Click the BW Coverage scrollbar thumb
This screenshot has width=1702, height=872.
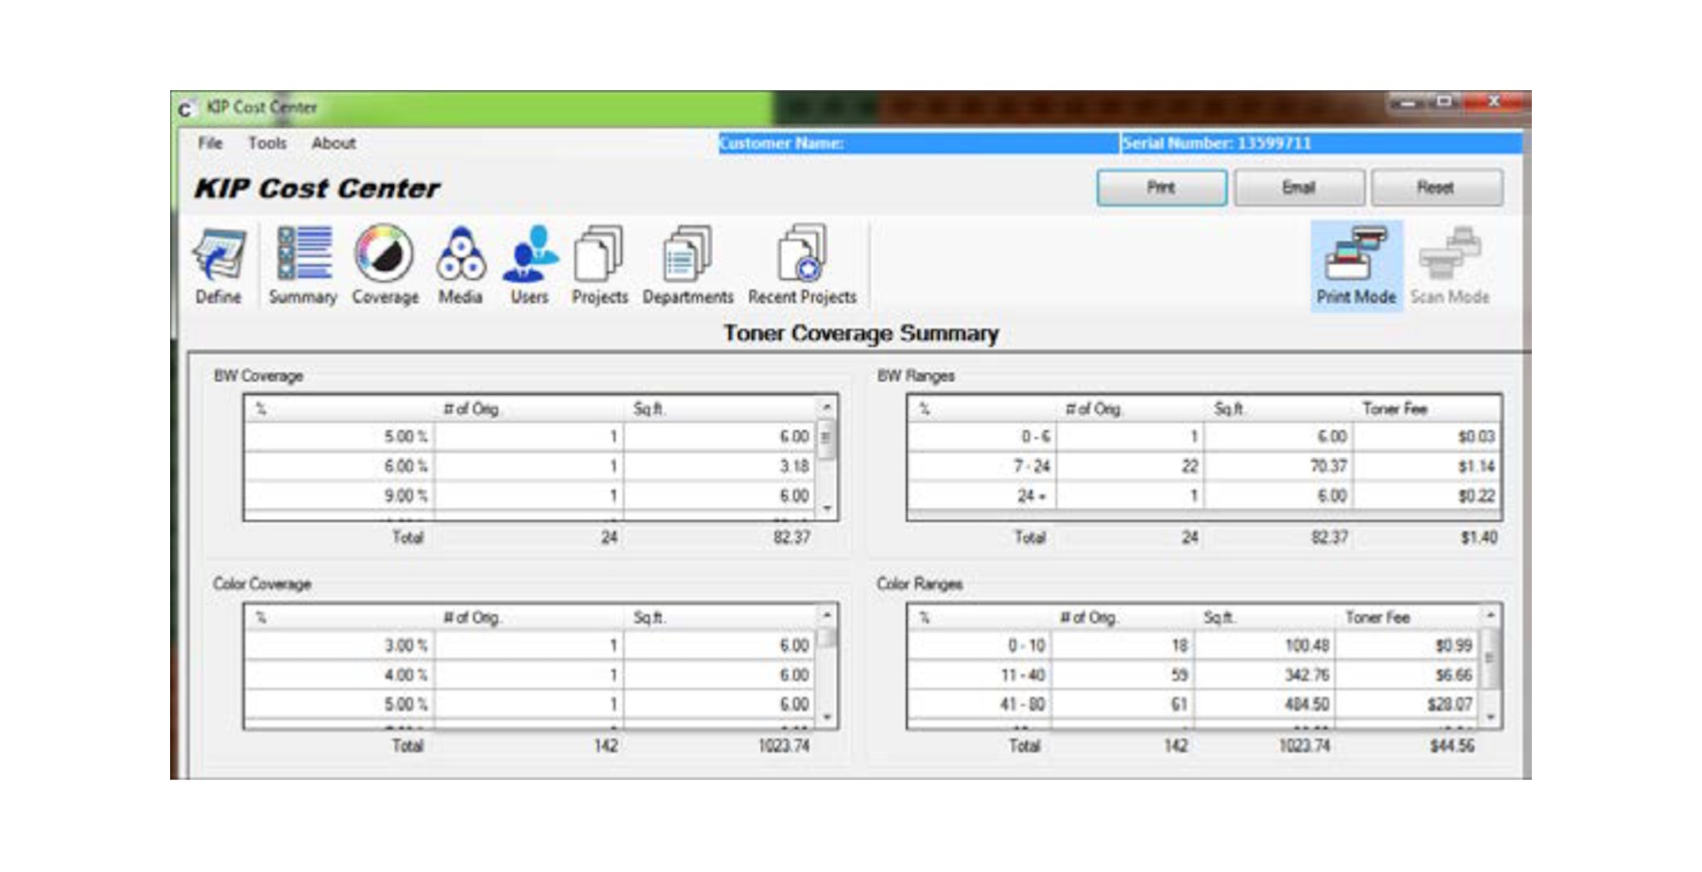(x=826, y=440)
